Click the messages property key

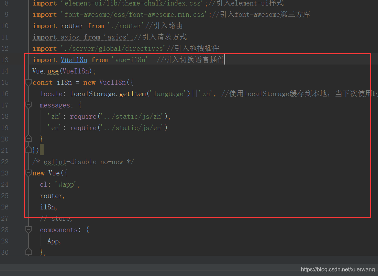(55, 105)
